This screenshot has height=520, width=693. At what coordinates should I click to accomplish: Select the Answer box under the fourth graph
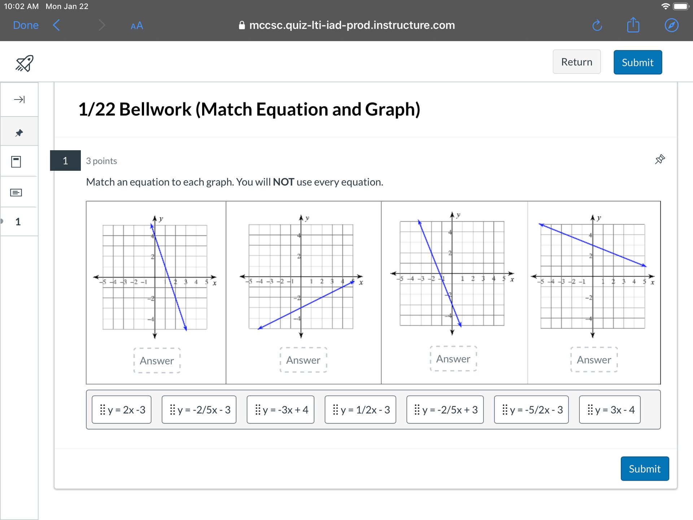594,360
